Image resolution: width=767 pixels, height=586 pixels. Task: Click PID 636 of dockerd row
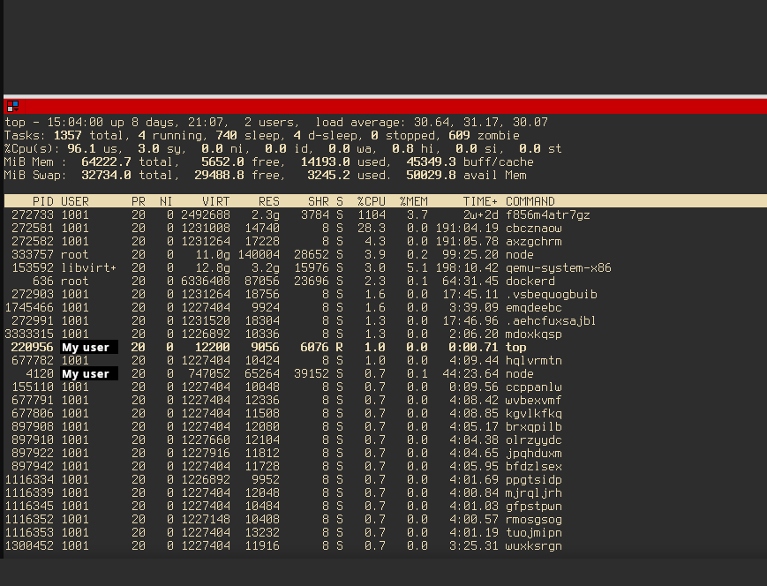coord(43,281)
